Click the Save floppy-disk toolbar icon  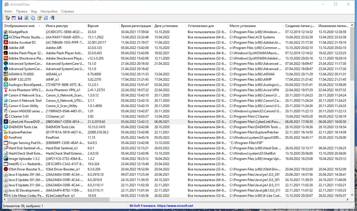(20, 18)
